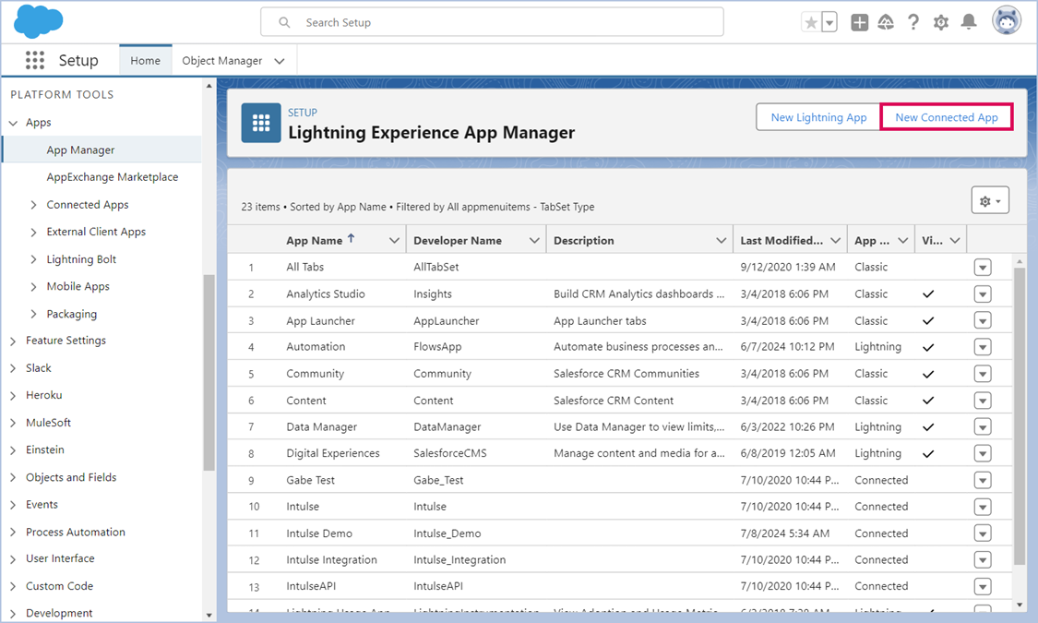
Task: Open the list view controls gear button
Action: point(990,200)
